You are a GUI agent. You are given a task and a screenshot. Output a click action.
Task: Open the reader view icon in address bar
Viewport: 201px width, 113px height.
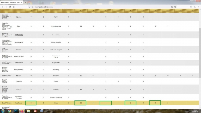172,7
